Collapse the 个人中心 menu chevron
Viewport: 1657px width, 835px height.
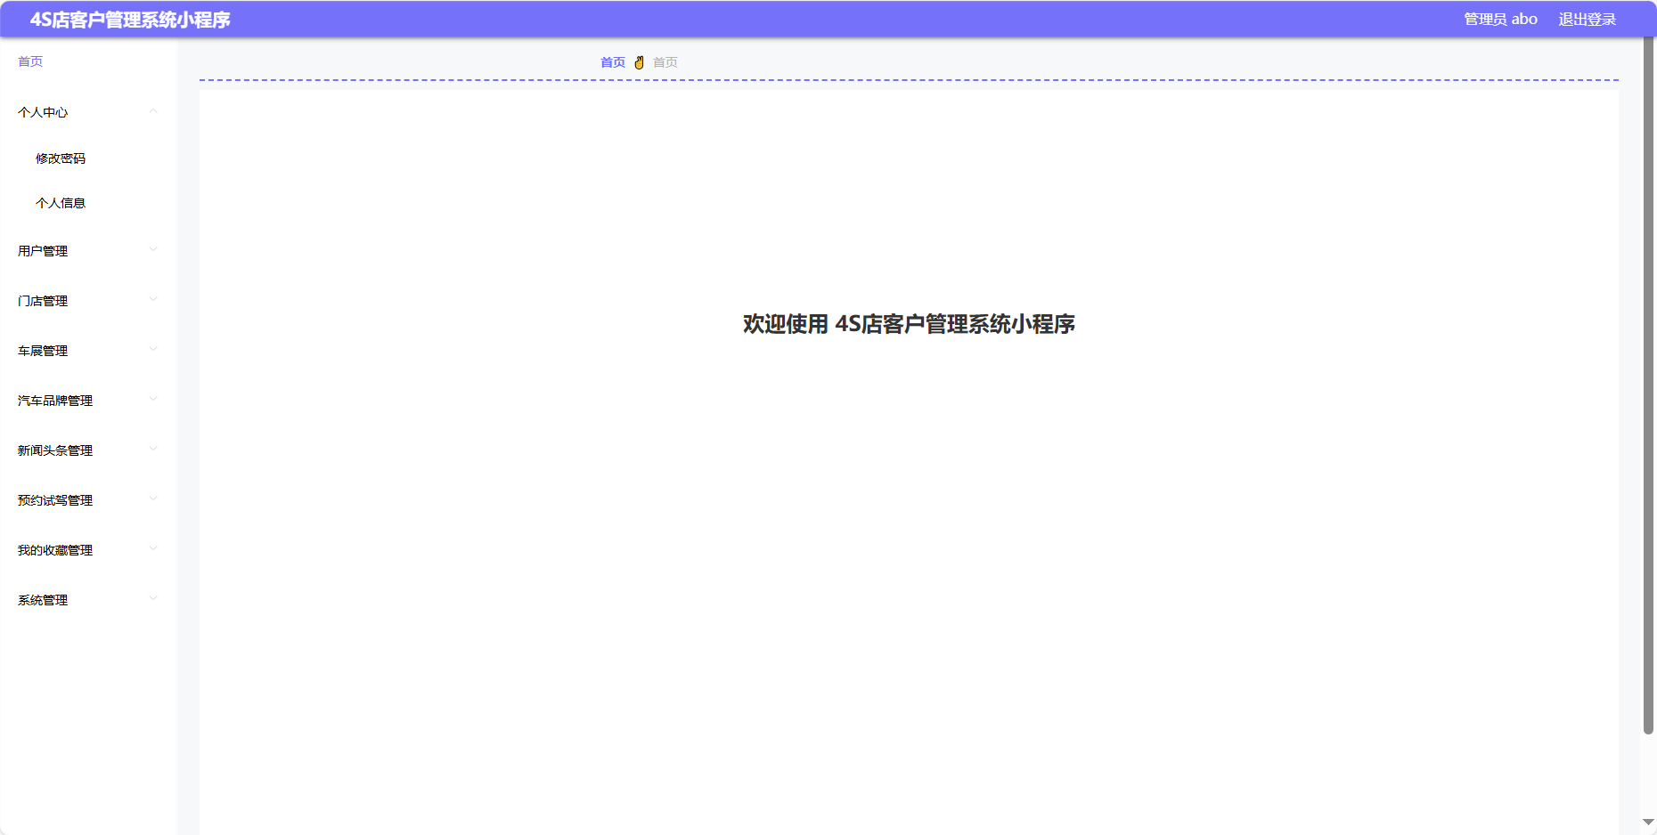tap(153, 111)
